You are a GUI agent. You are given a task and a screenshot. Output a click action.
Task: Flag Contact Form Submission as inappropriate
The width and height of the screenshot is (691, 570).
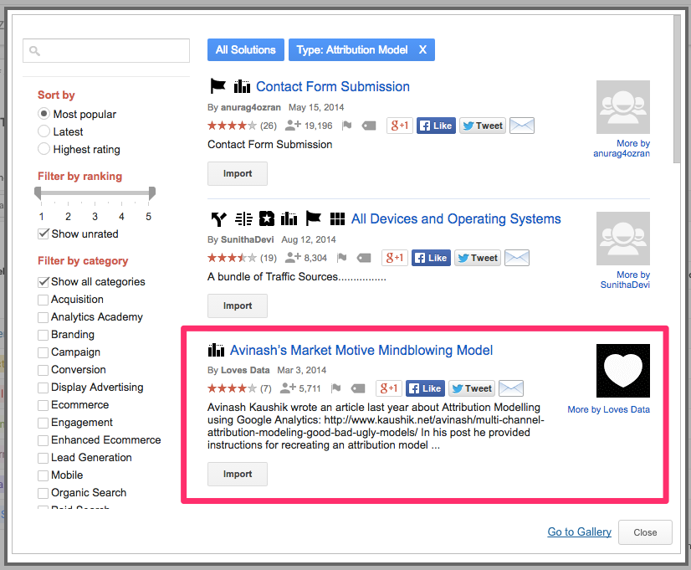coord(347,126)
